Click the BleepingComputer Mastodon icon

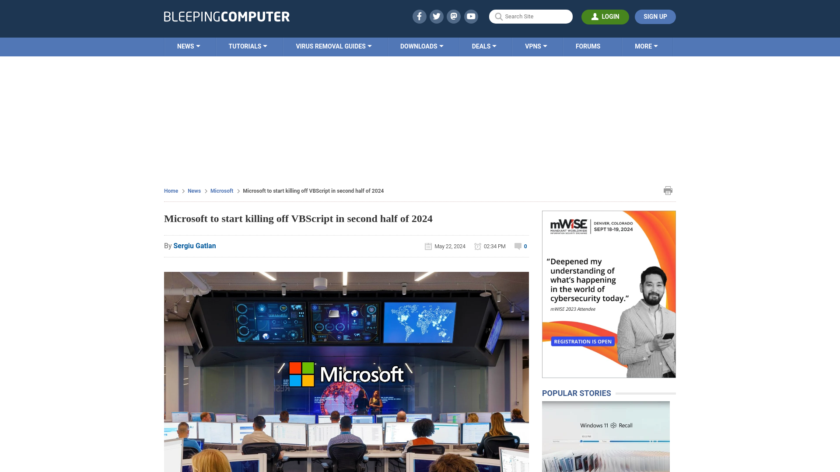454,16
